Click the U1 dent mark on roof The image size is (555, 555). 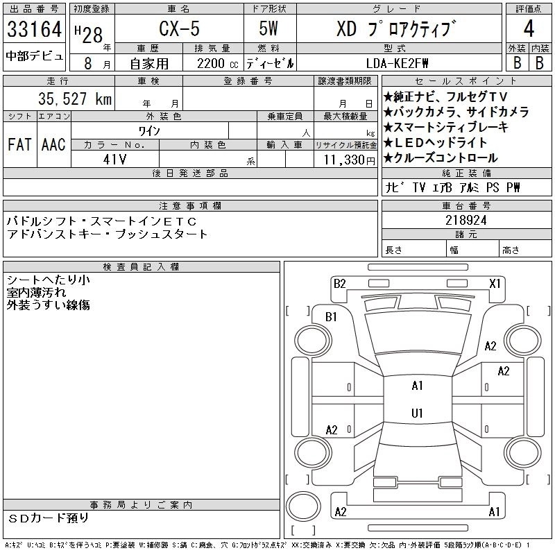pyautogui.click(x=417, y=413)
